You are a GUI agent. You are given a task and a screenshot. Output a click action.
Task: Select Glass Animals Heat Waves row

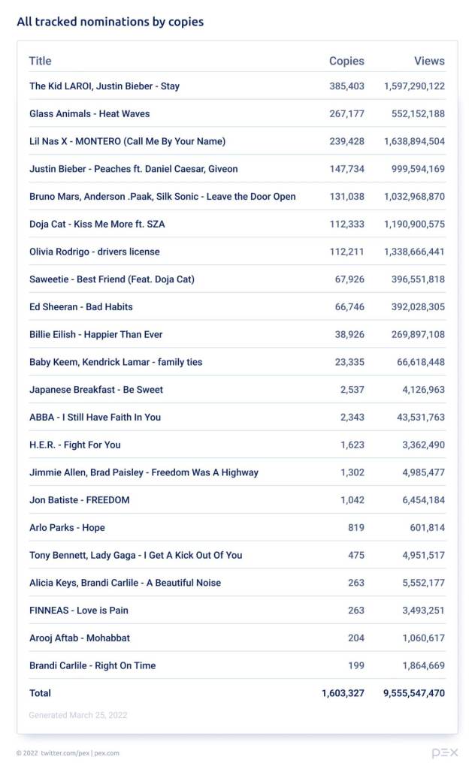click(89, 114)
